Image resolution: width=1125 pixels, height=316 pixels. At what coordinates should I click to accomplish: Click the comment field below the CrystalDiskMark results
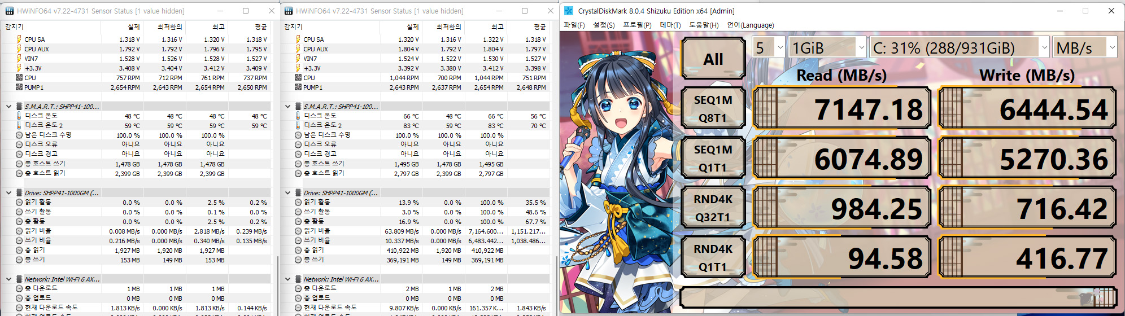[899, 297]
